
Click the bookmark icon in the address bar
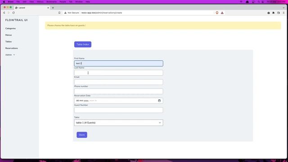tap(59, 13)
